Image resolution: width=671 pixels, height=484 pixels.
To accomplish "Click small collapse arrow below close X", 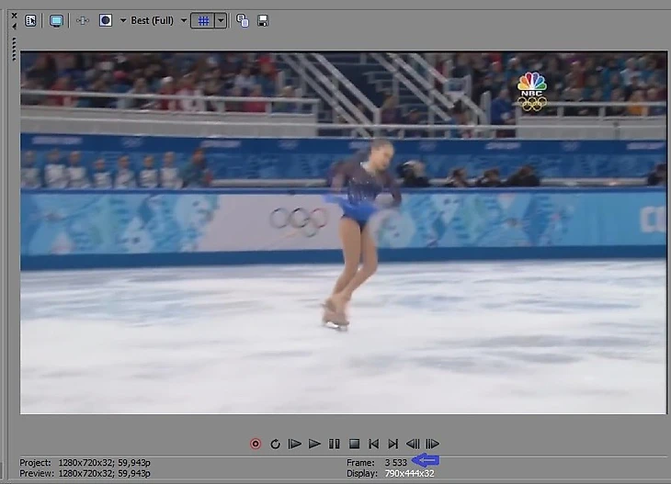I will pyautogui.click(x=14, y=27).
